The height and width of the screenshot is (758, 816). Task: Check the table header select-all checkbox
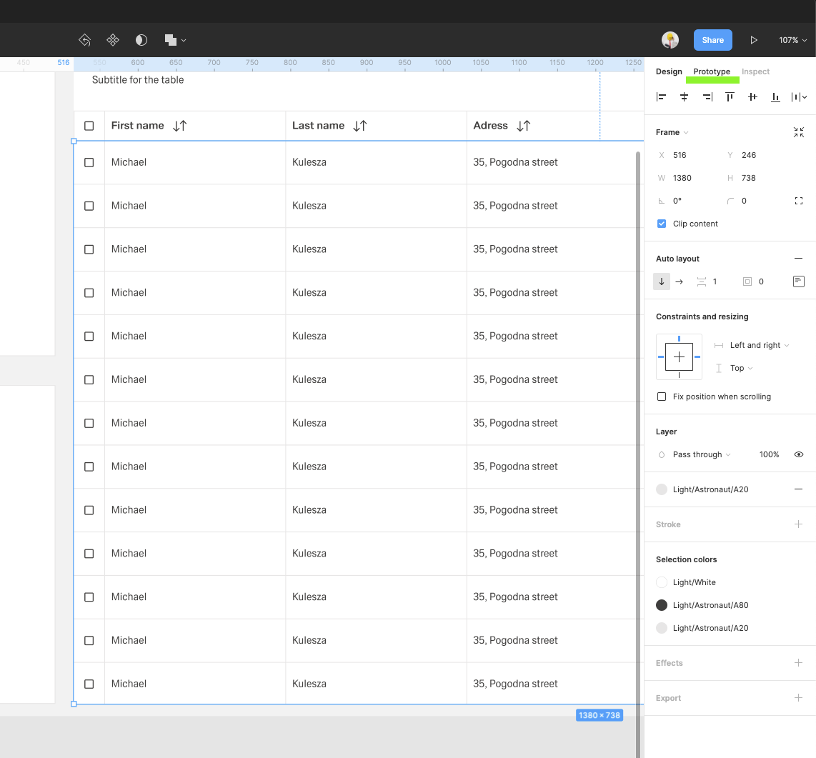(89, 126)
